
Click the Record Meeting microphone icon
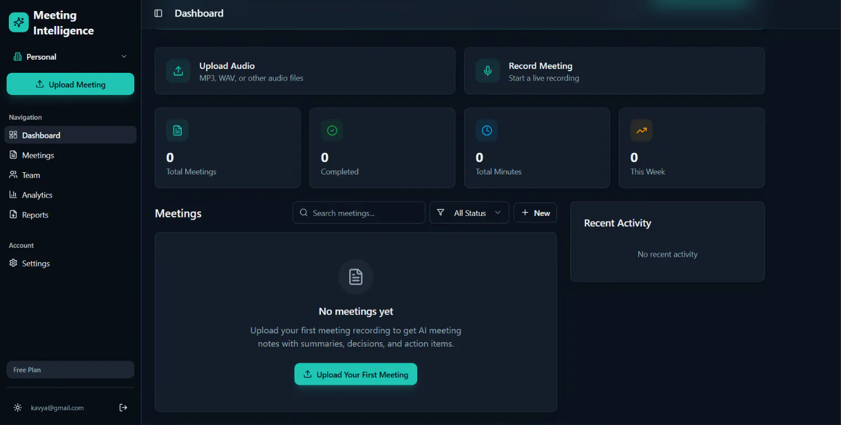click(x=488, y=71)
